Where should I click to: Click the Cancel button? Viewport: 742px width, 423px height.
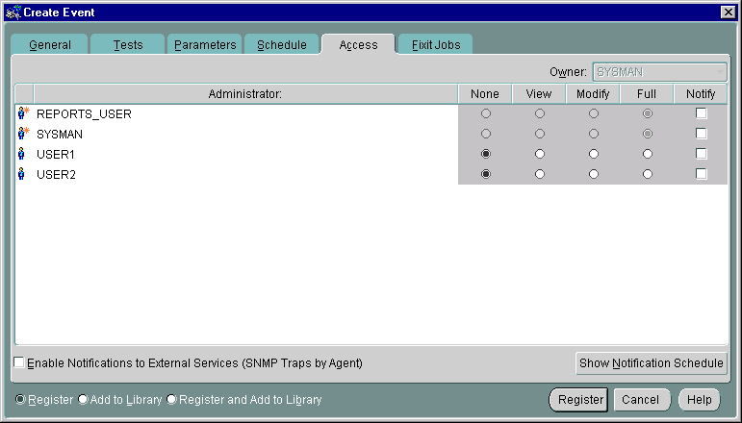[640, 399]
